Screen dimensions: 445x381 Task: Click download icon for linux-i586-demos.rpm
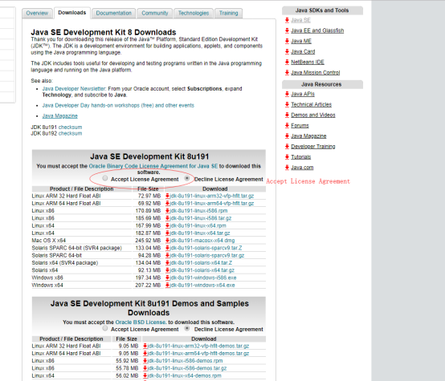coord(145,361)
